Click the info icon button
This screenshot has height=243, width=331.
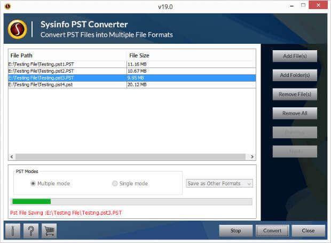(x=13, y=231)
